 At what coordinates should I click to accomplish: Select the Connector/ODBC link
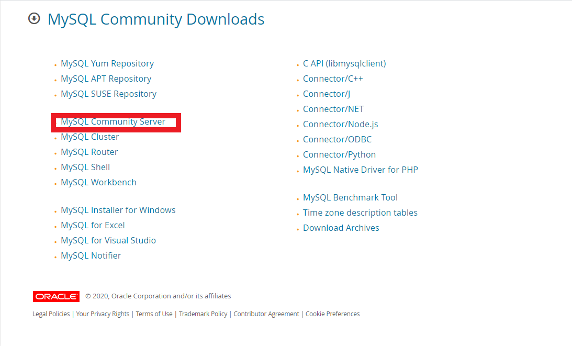pyautogui.click(x=338, y=139)
